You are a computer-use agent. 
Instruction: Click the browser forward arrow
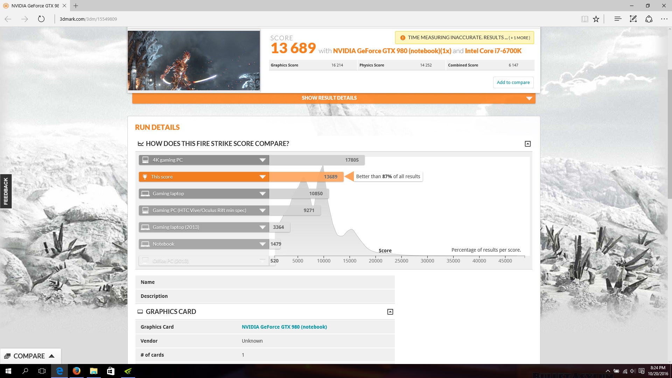pyautogui.click(x=24, y=19)
